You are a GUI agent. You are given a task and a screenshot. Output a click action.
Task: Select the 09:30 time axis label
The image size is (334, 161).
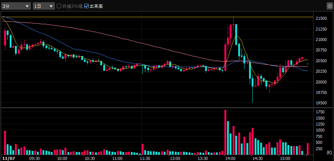click(34, 158)
